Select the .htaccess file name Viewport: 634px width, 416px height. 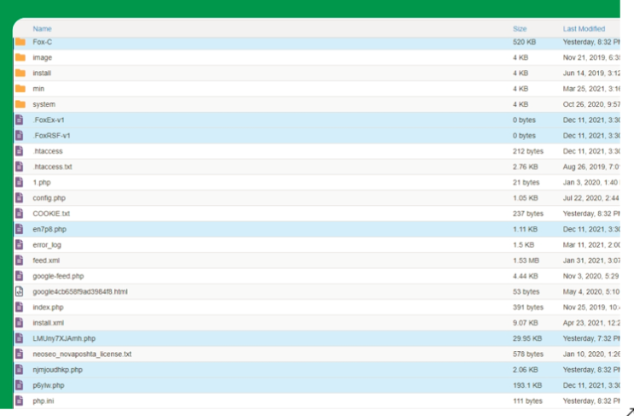coord(48,151)
